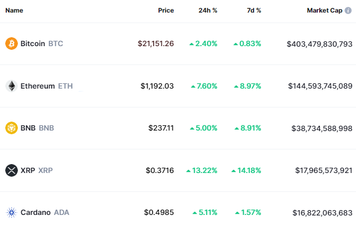This screenshot has width=356, height=227.
Task: Click the Ethereum diamond logo icon
Action: pos(11,86)
